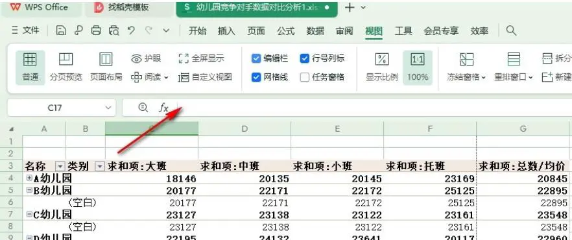
Task: Enable the 任务窗格 task pane checkbox
Action: [305, 77]
